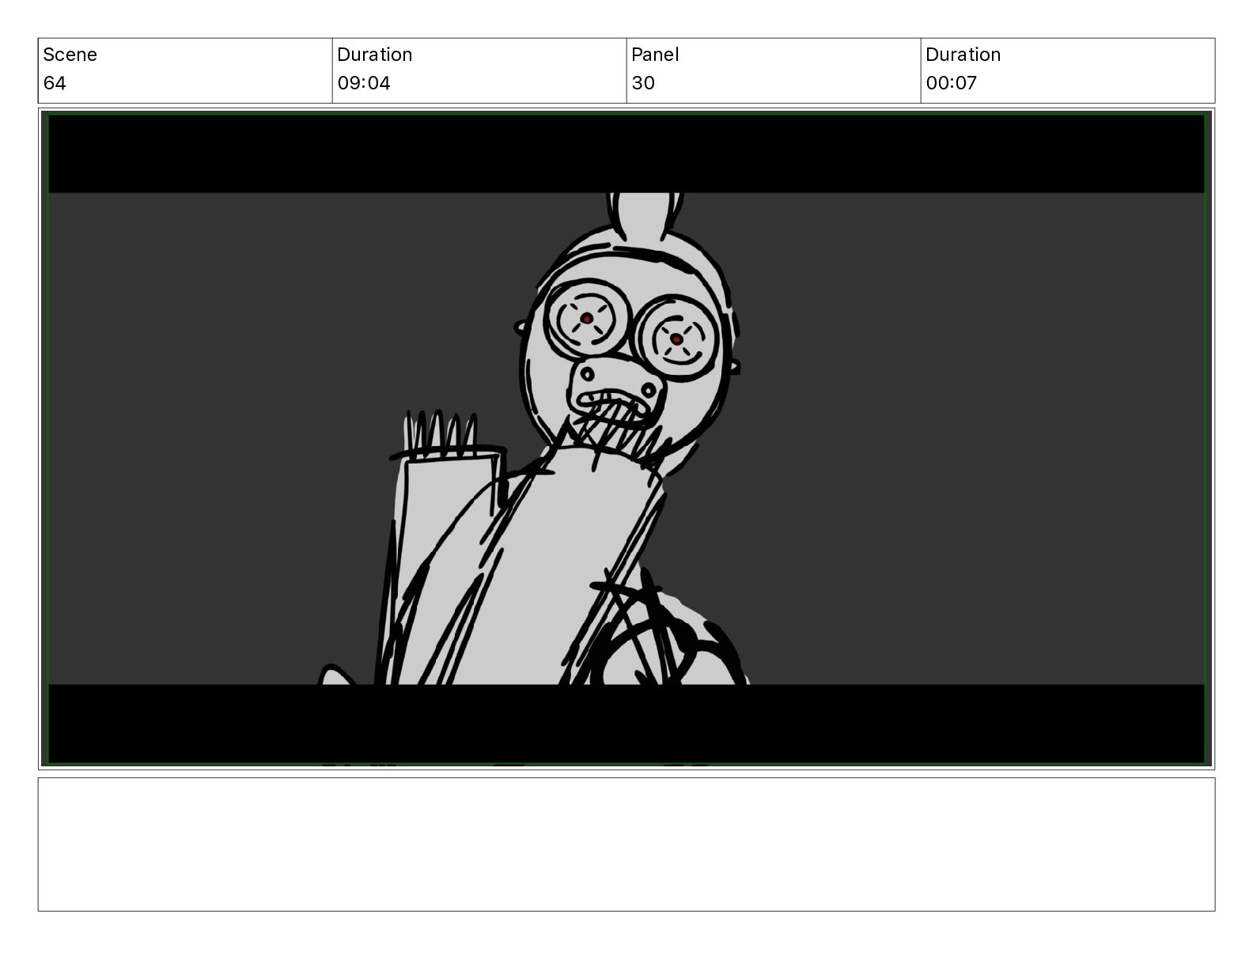Click the Scene label in the header
The width and height of the screenshot is (1253, 968).
click(70, 55)
